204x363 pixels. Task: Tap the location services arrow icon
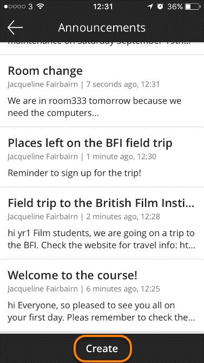(x=150, y=7)
